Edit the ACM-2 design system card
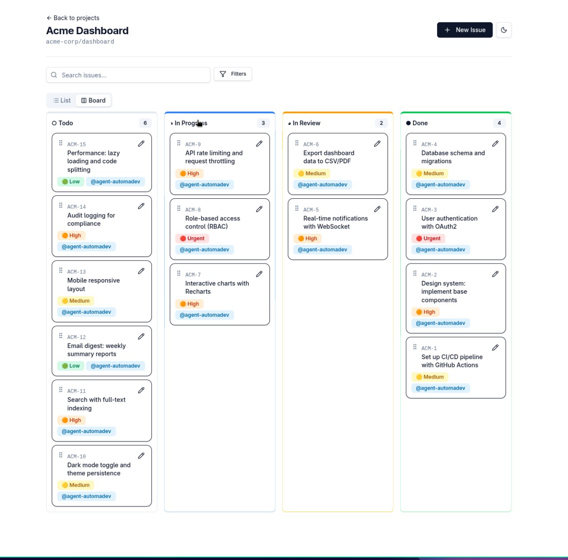Screen dimensions: 568x560 [495, 274]
